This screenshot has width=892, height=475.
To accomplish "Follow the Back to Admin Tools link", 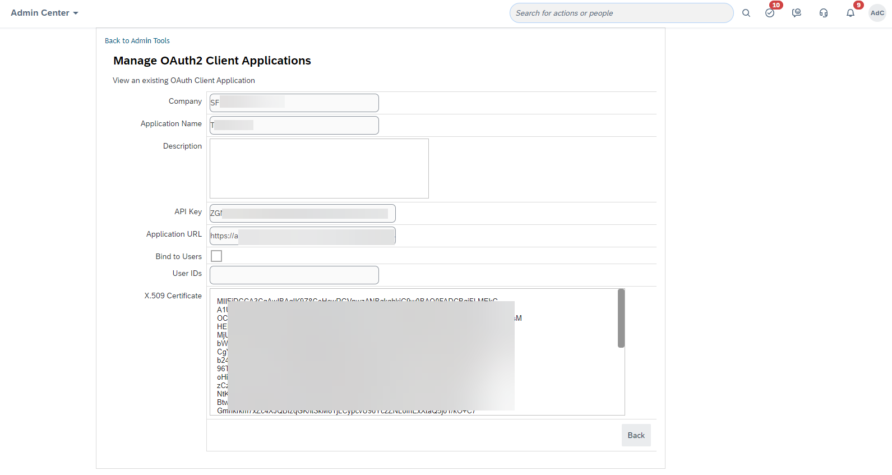I will [137, 41].
